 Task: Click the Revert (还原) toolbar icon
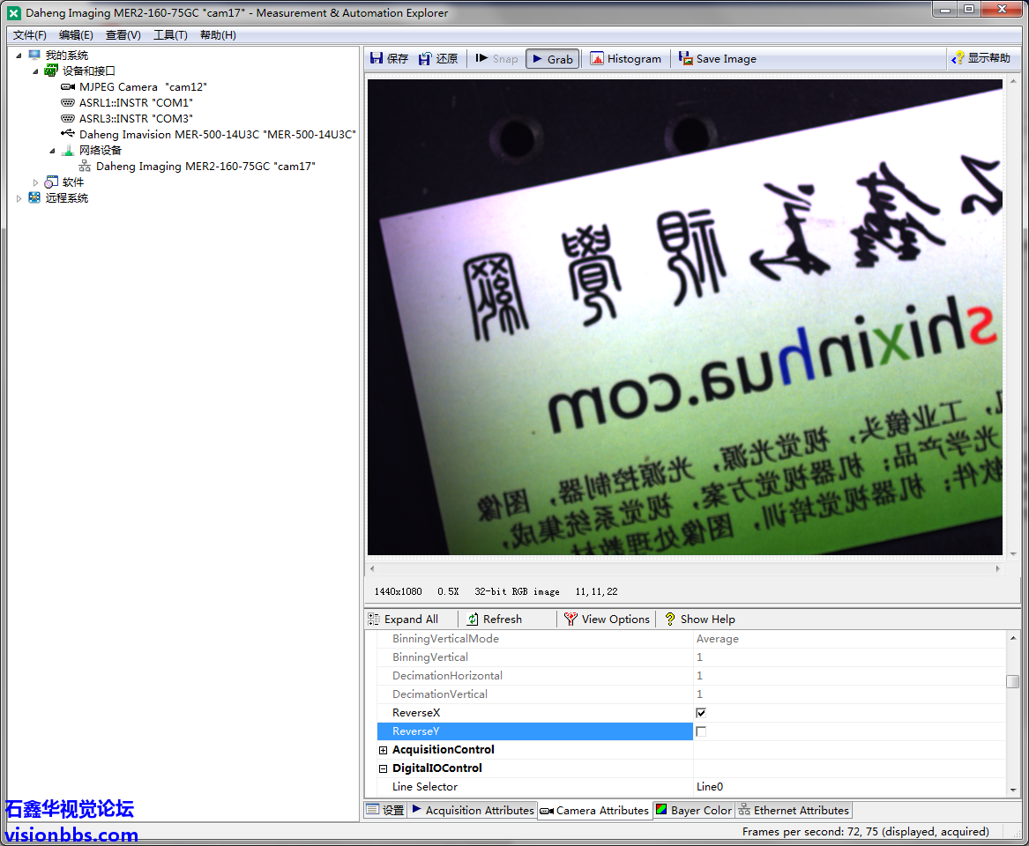[425, 59]
